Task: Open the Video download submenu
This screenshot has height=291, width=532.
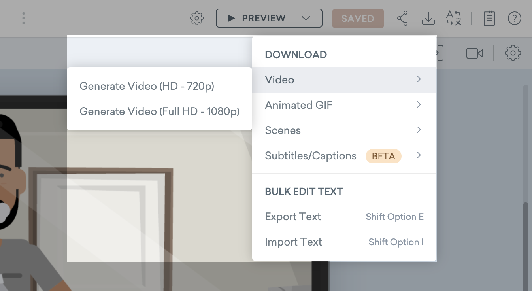Action: tap(344, 80)
